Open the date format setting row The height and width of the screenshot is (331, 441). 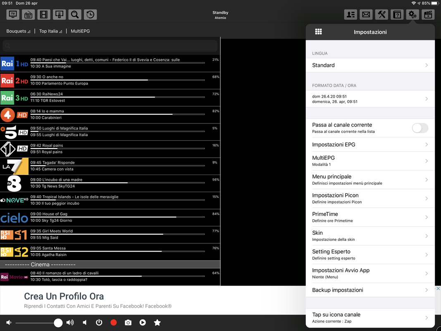coord(370,99)
